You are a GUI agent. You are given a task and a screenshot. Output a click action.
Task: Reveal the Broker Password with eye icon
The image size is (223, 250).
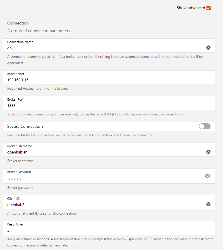(x=208, y=176)
